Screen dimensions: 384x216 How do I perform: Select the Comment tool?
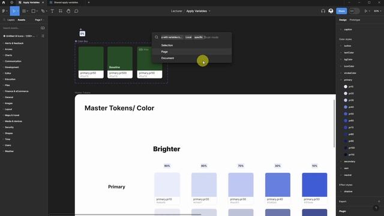[76, 11]
